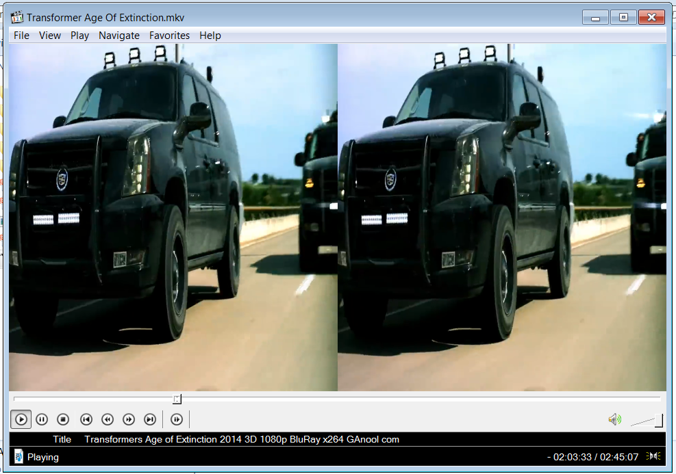Click the right half of the 3D video frame

click(x=502, y=218)
